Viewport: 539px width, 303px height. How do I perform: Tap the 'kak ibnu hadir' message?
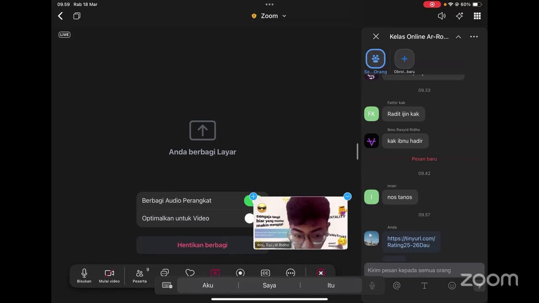tap(405, 141)
